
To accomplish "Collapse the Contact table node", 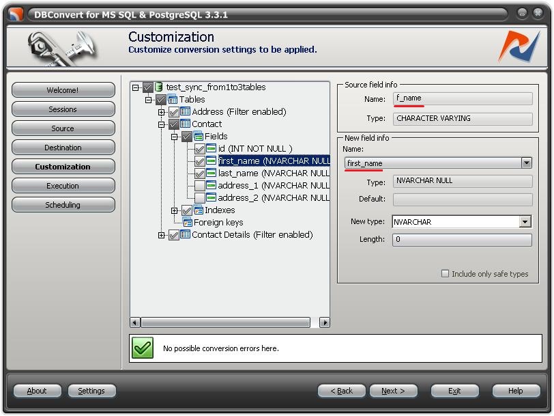I will tap(161, 124).
